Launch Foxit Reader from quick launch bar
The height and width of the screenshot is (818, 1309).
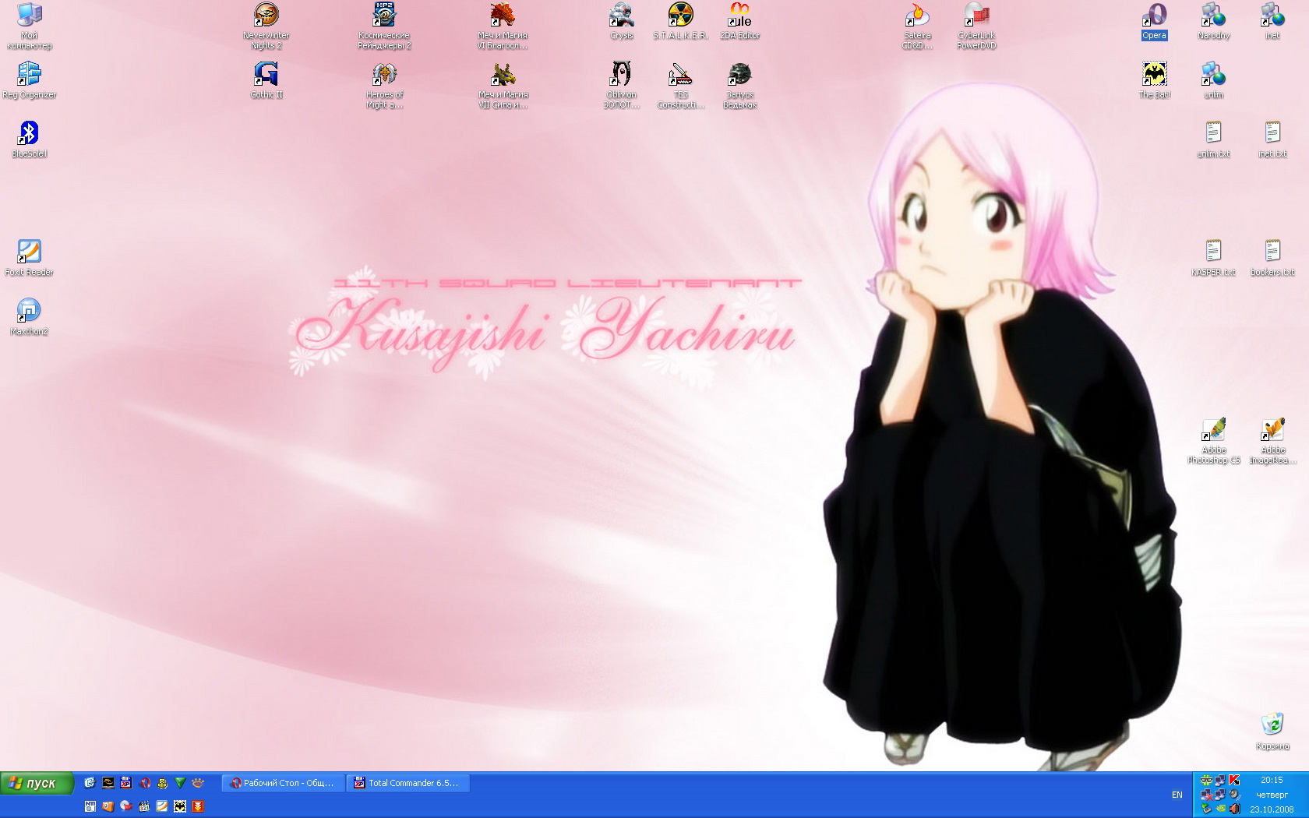click(x=162, y=806)
